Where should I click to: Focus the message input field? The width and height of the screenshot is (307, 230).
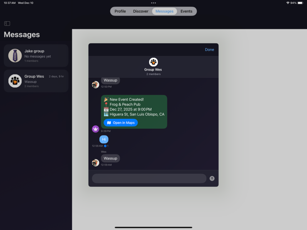coord(149,178)
